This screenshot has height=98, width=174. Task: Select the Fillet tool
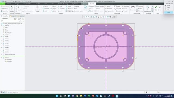(60, 6)
